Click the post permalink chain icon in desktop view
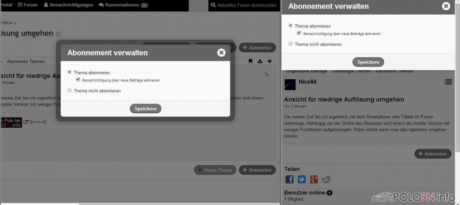Image resolution: width=460 pixels, height=205 pixels. [x=266, y=74]
